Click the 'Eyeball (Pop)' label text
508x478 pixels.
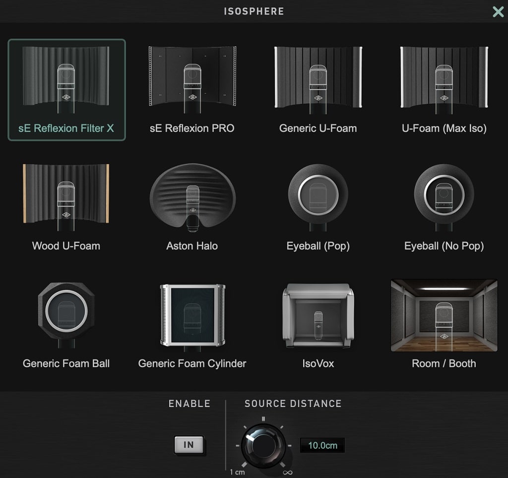[x=318, y=246]
